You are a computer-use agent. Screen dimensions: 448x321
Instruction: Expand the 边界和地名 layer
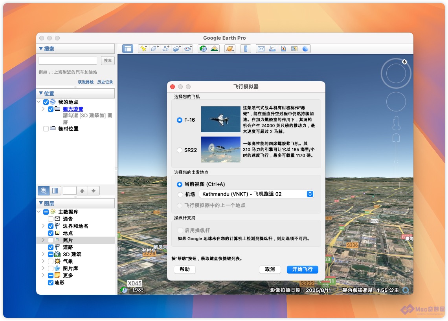[x=43, y=226]
